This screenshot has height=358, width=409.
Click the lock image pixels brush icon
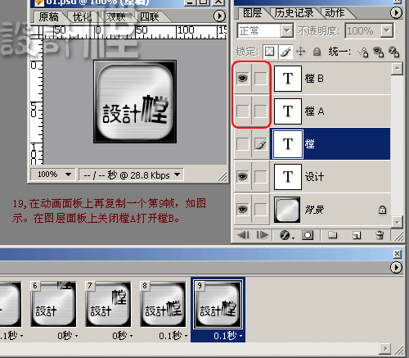click(x=285, y=52)
